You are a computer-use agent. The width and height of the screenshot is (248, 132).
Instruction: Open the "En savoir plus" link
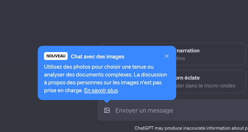click(101, 91)
